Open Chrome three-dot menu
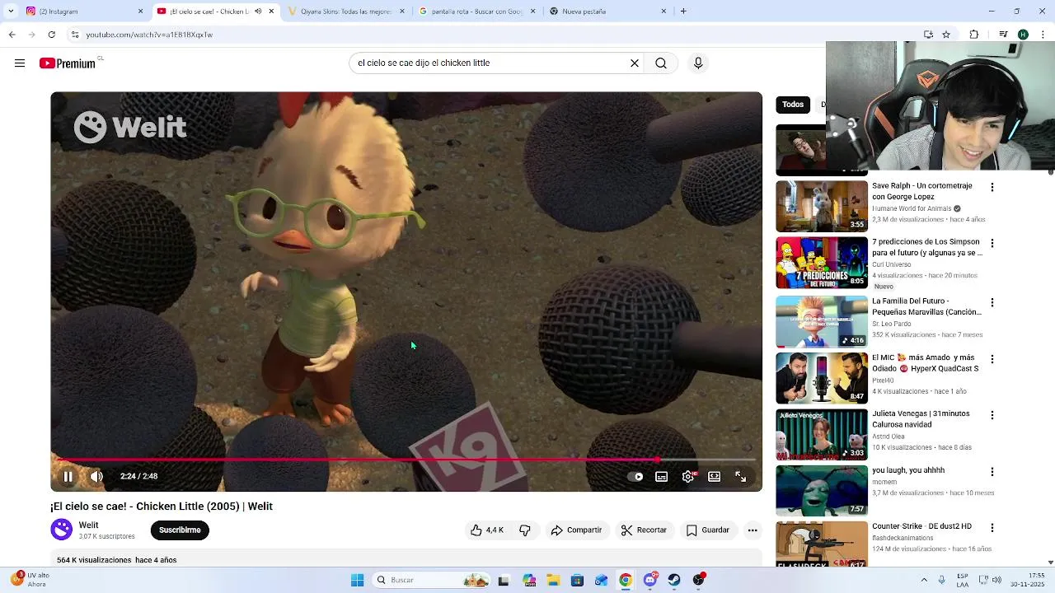 click(1043, 35)
